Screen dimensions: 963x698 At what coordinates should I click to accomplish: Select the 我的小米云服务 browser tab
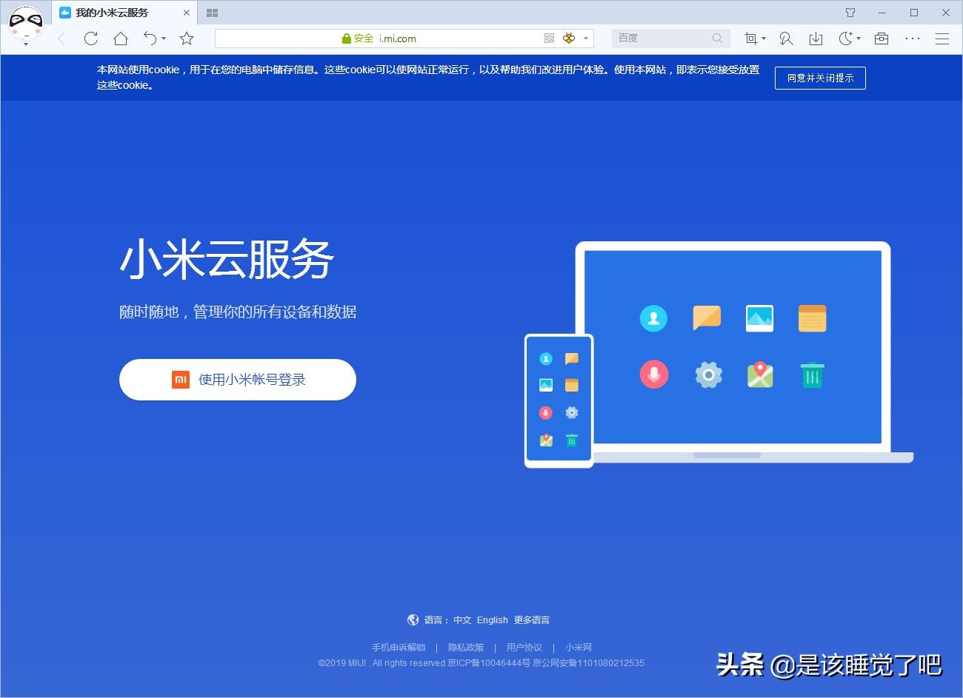(124, 13)
